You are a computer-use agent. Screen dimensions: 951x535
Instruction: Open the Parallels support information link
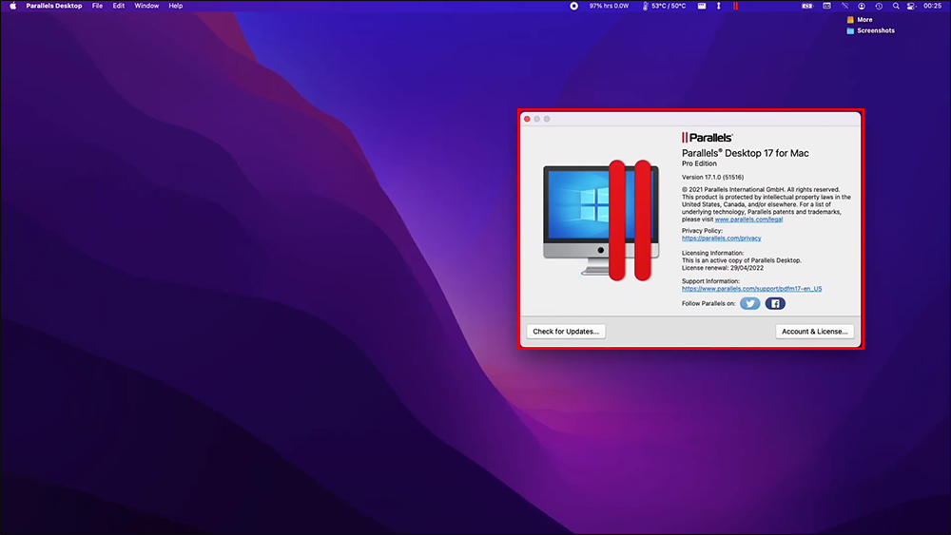[x=751, y=288]
